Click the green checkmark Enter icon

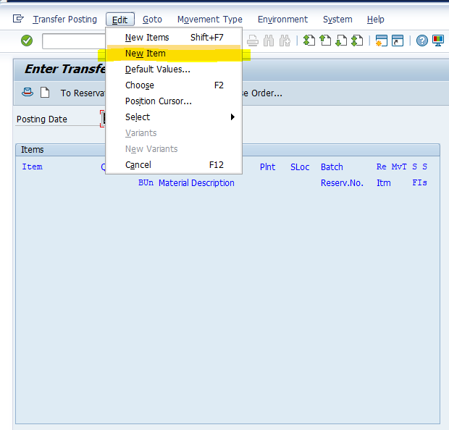[27, 41]
